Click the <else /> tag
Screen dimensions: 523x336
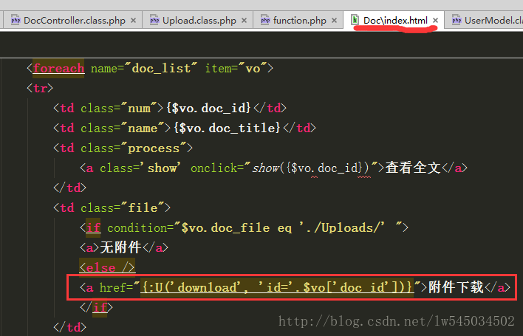point(107,267)
